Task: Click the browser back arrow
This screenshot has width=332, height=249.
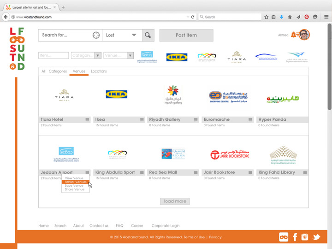Action: (x=6, y=17)
